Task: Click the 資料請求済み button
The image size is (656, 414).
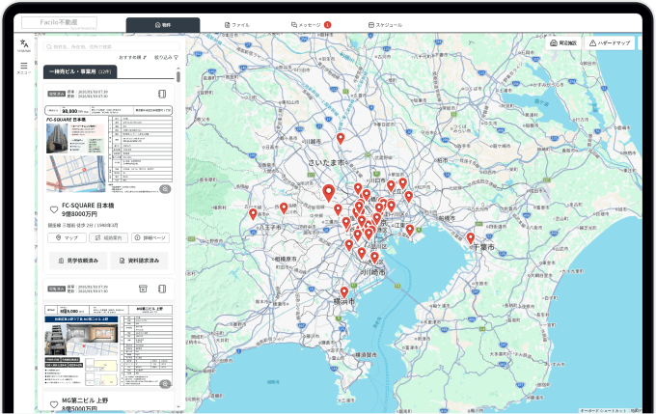Action: [x=139, y=261]
